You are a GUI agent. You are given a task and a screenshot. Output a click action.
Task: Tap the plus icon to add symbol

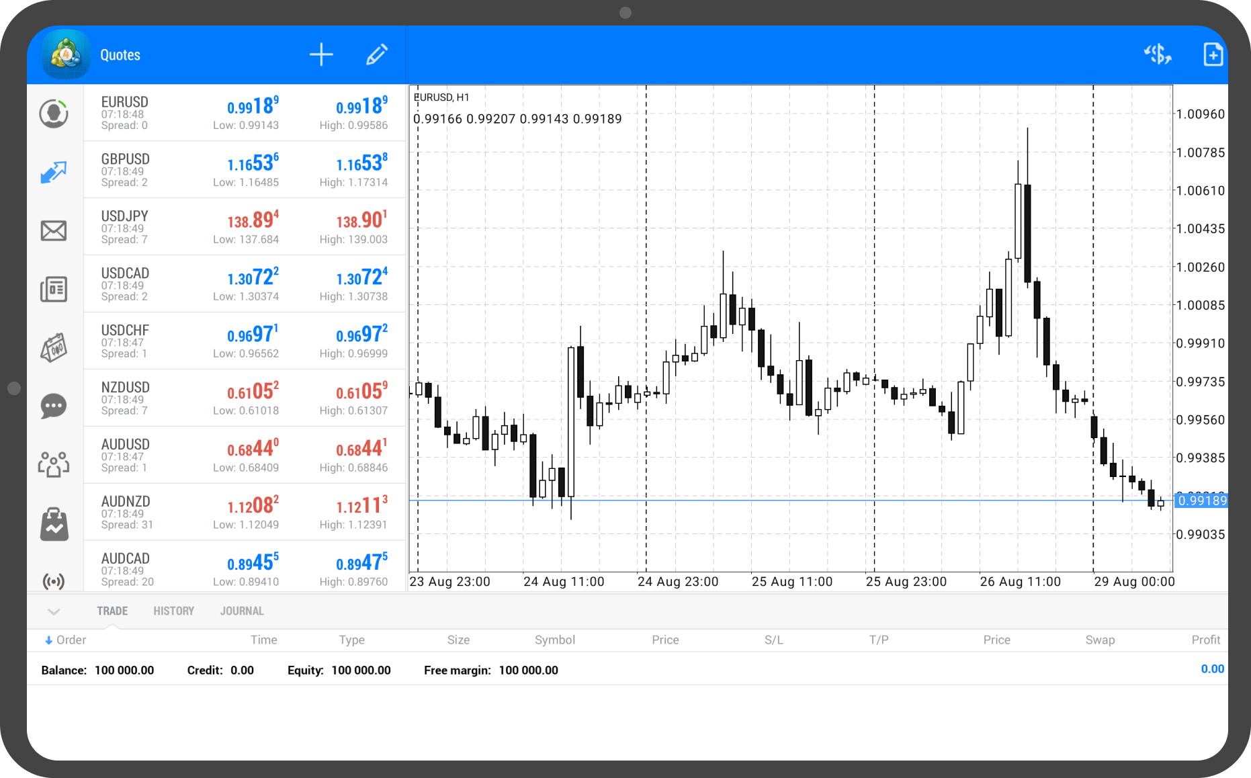tap(321, 55)
